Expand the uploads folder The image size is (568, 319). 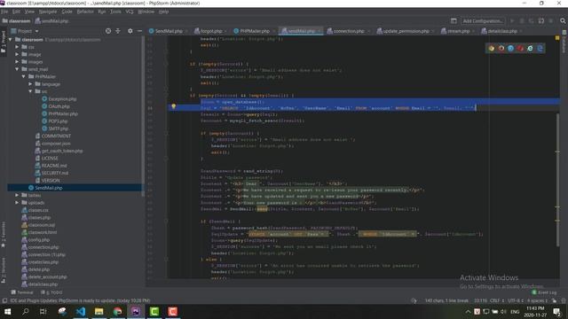[17, 203]
